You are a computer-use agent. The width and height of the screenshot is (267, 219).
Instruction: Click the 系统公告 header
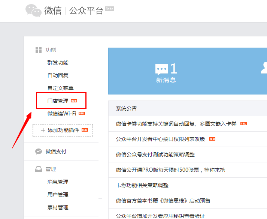pyautogui.click(x=126, y=108)
